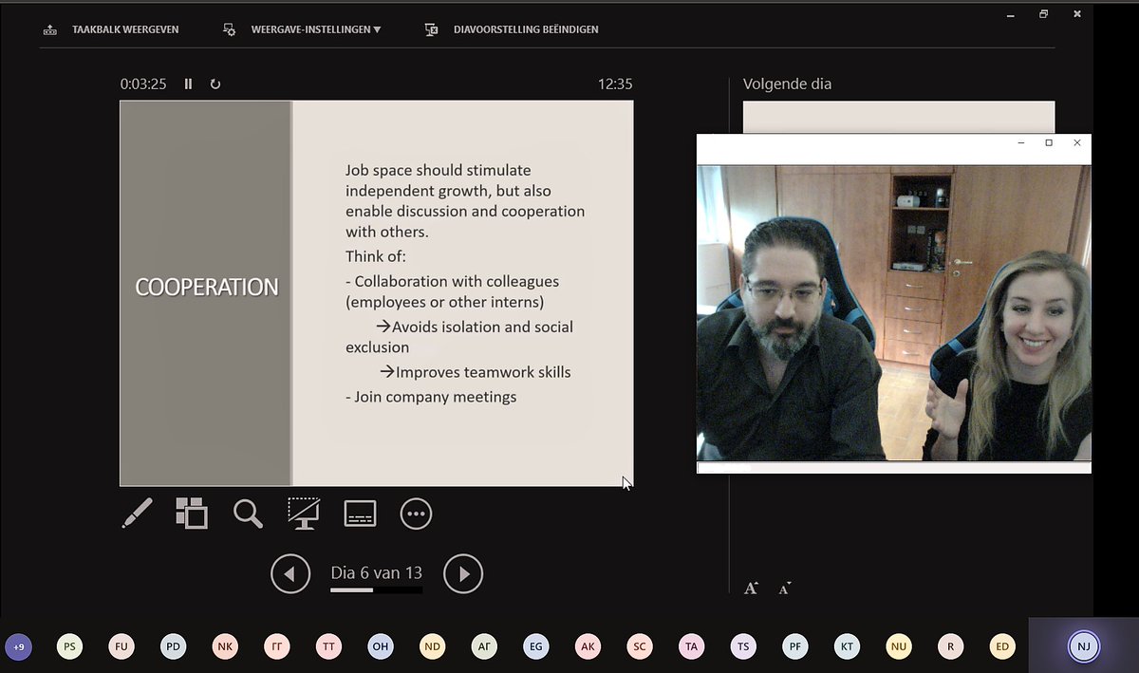1139x673 pixels.
Task: Reset the presentation timer
Action: (x=215, y=84)
